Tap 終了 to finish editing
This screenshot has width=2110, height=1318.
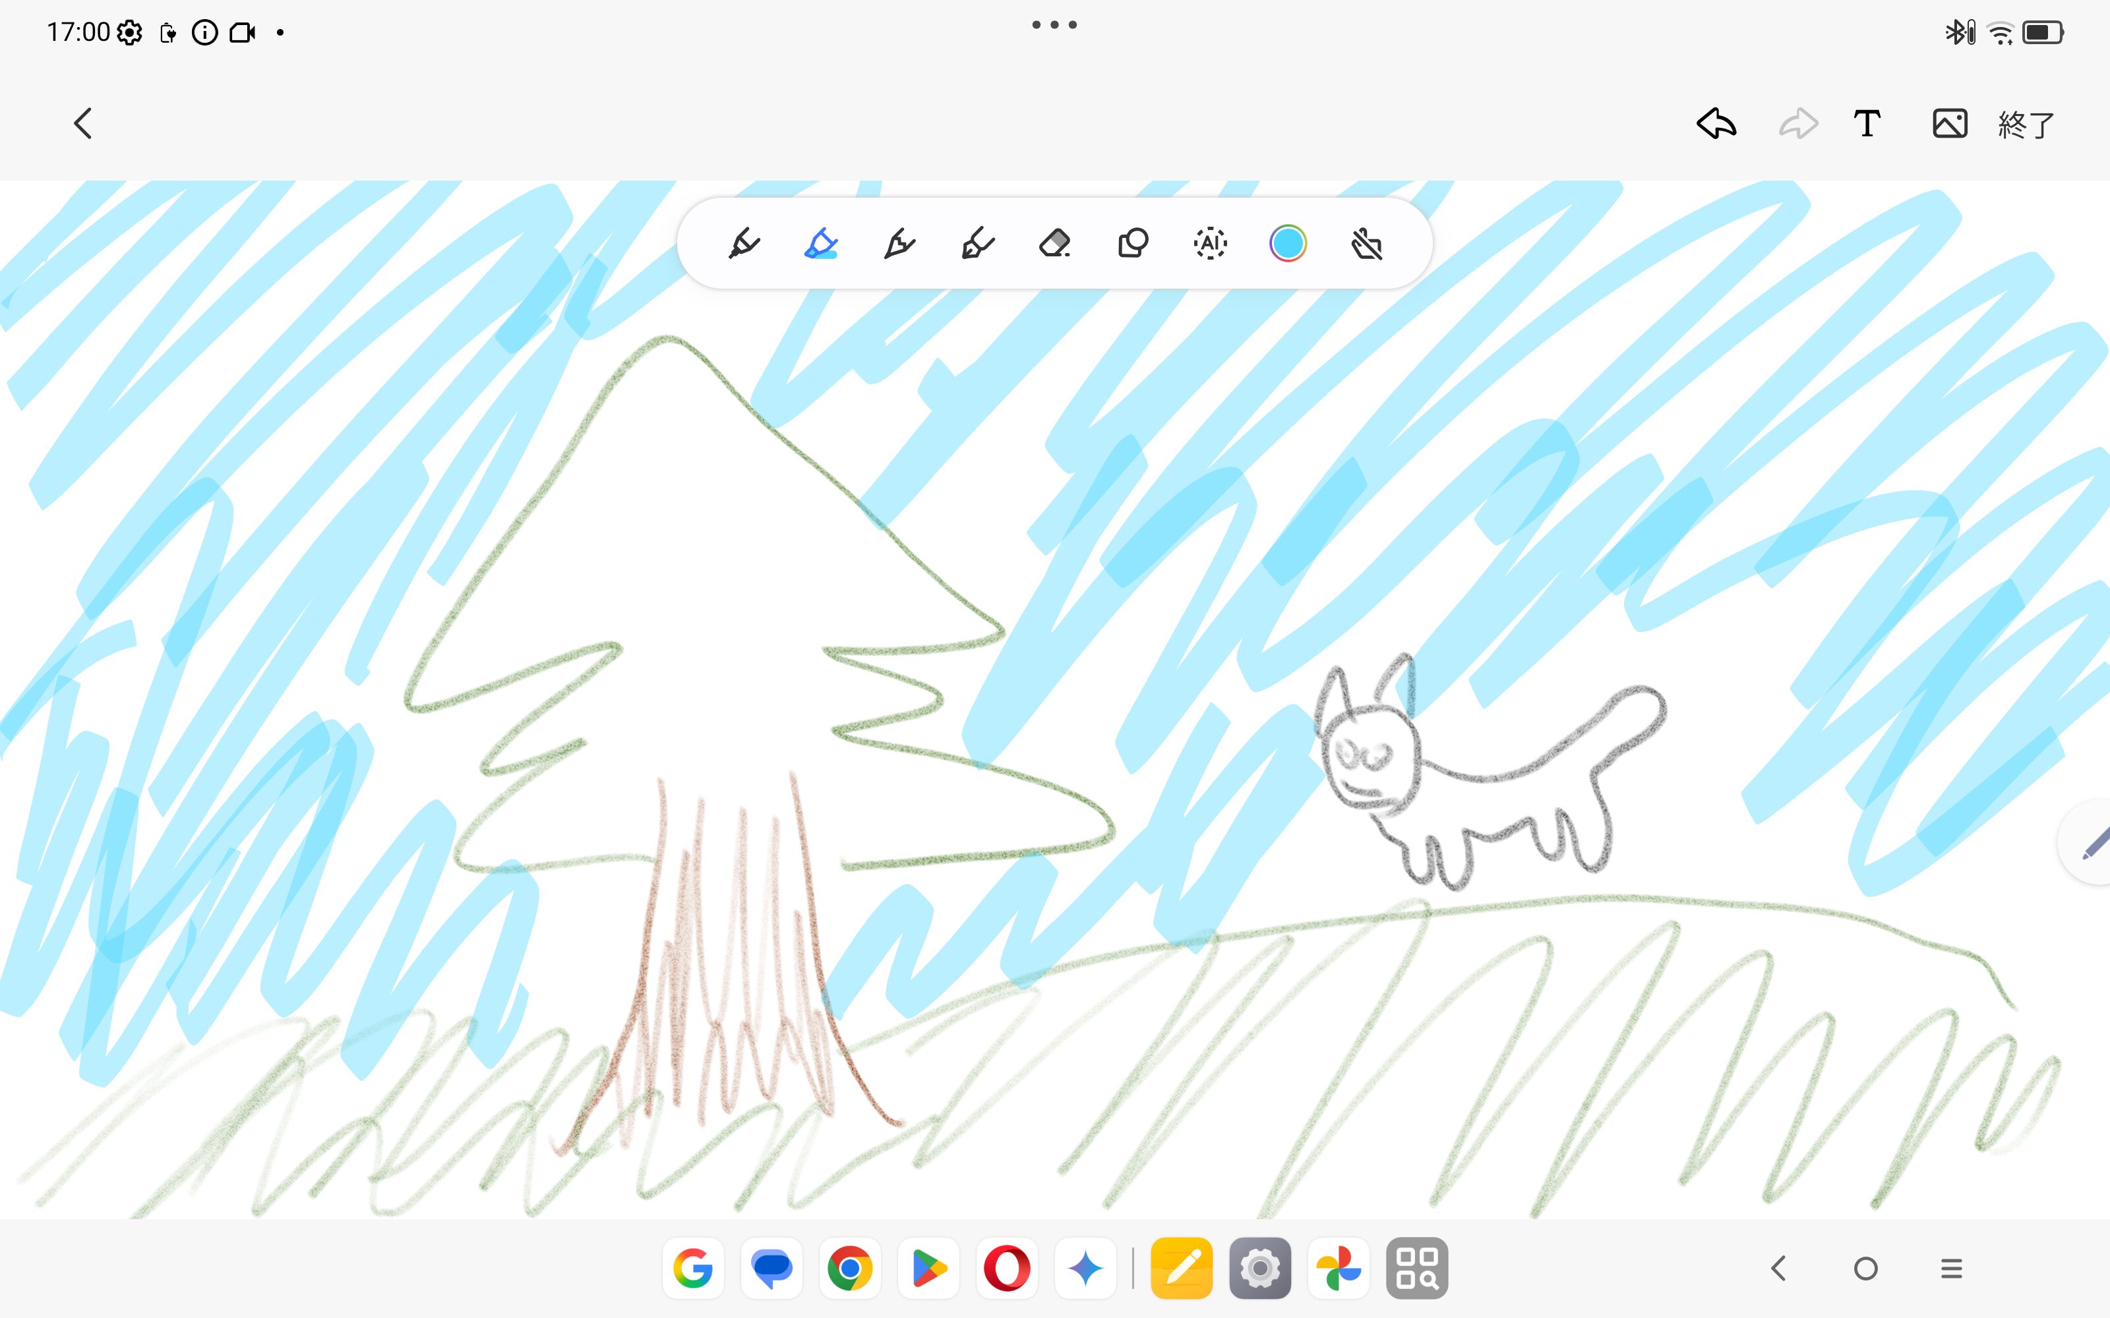coord(2026,125)
